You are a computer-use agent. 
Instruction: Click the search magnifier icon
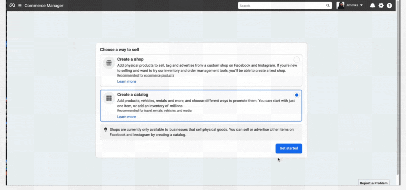click(328, 6)
